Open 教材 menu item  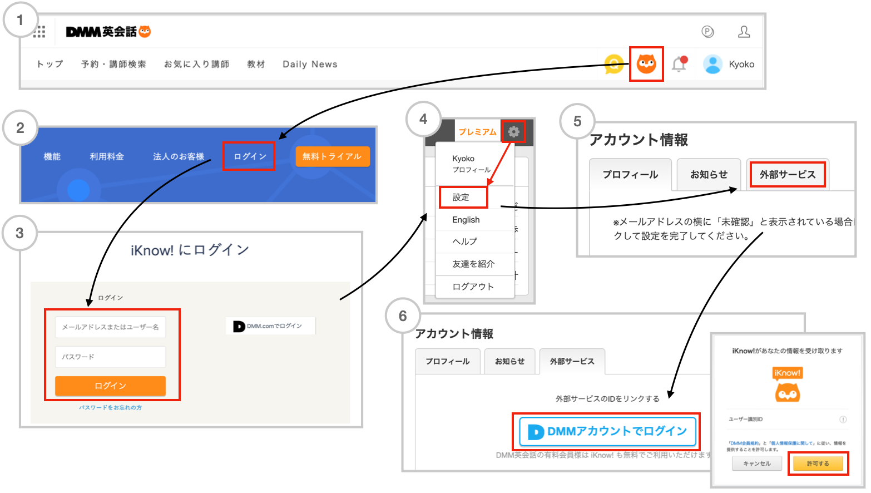[256, 64]
